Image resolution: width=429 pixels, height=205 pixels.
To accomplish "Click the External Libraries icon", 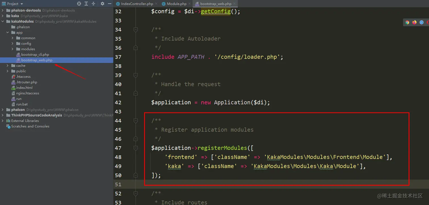I will 8,121.
